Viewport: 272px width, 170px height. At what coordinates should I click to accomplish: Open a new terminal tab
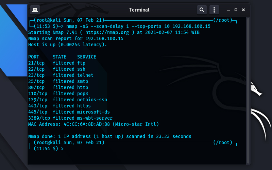(35, 10)
